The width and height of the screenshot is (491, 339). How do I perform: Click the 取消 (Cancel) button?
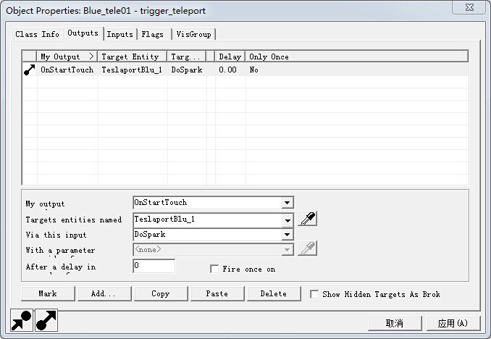click(395, 323)
